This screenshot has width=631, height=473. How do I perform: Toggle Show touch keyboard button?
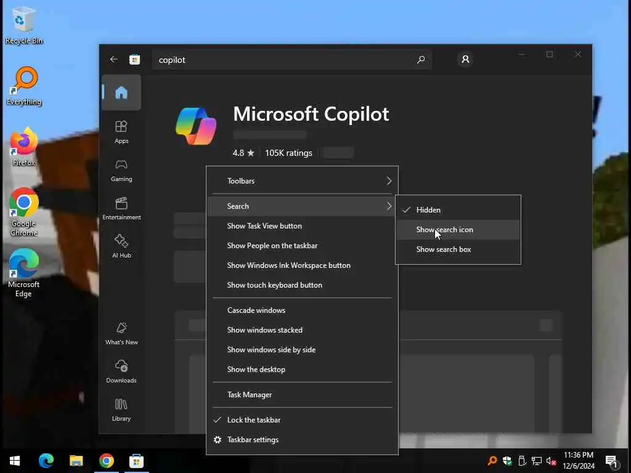[x=302, y=285]
